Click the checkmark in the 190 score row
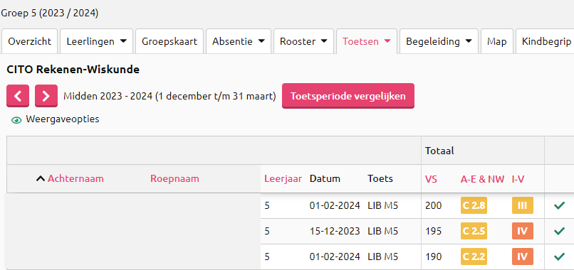The image size is (574, 270). [x=559, y=256]
